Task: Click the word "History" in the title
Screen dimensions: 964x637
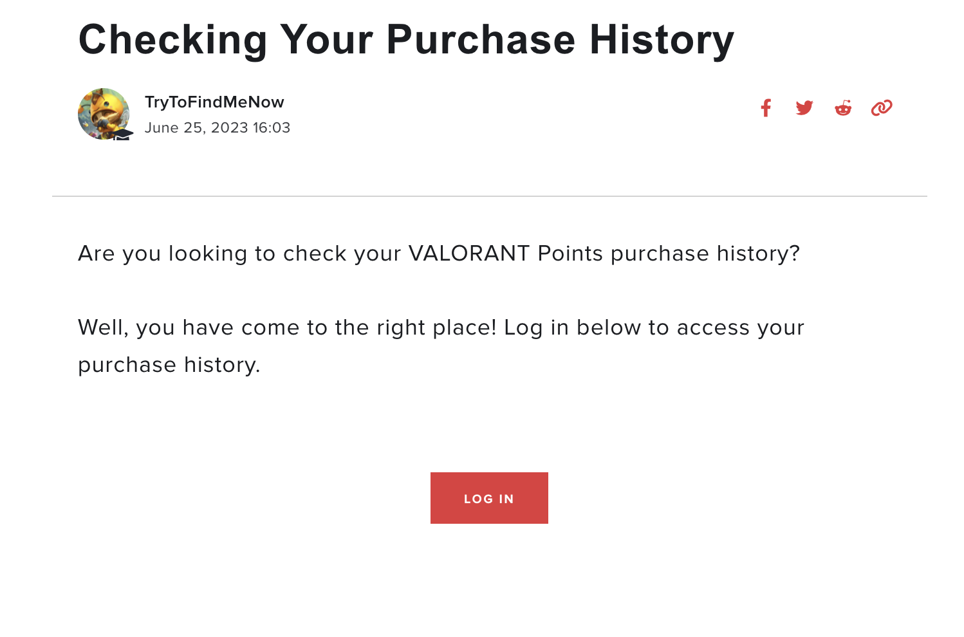Action: 662,40
